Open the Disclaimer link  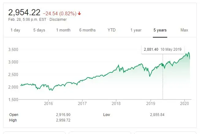point(58,20)
